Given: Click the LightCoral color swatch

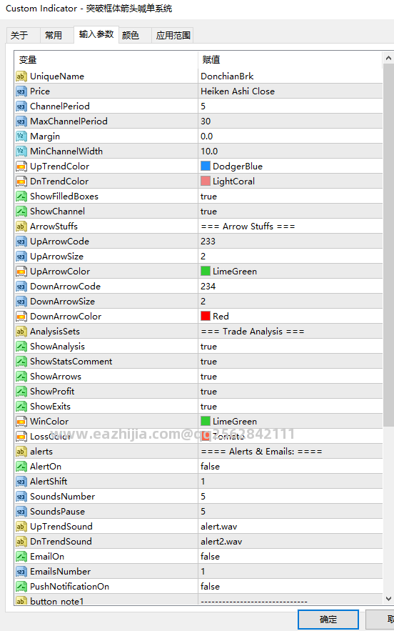Looking at the screenshot, I should [x=206, y=182].
